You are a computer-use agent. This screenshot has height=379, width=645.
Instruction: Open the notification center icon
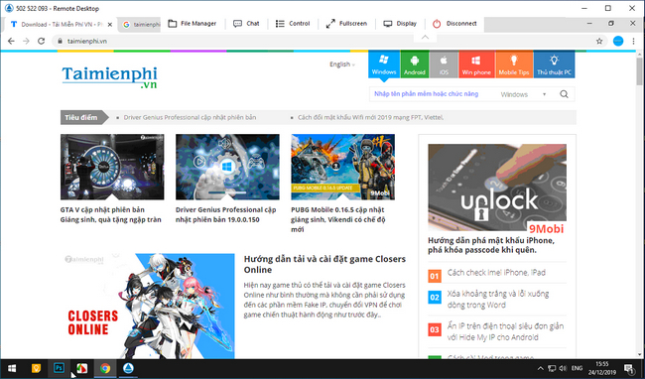click(x=628, y=368)
